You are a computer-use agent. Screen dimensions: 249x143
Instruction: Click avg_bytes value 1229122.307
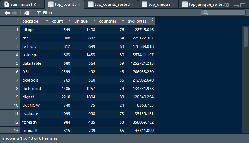142,38
